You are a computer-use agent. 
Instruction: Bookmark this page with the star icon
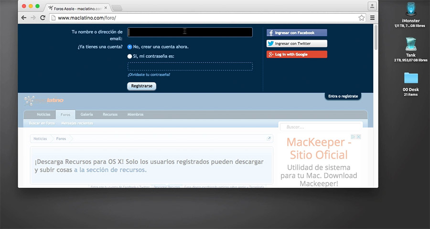(362, 18)
